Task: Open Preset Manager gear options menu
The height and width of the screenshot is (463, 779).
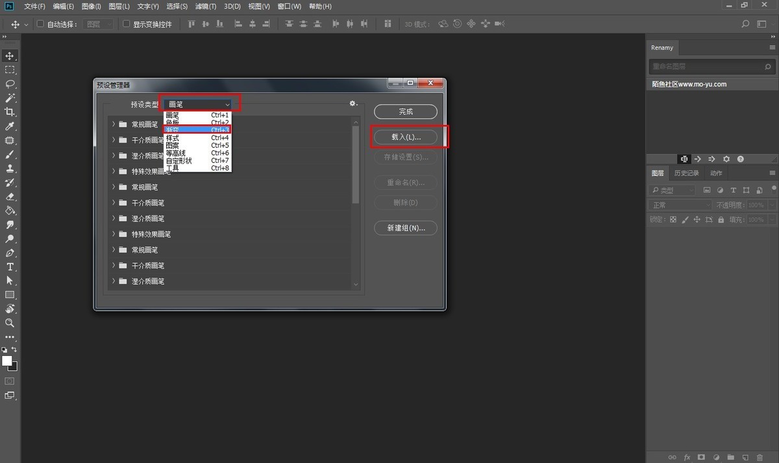Action: (x=353, y=103)
